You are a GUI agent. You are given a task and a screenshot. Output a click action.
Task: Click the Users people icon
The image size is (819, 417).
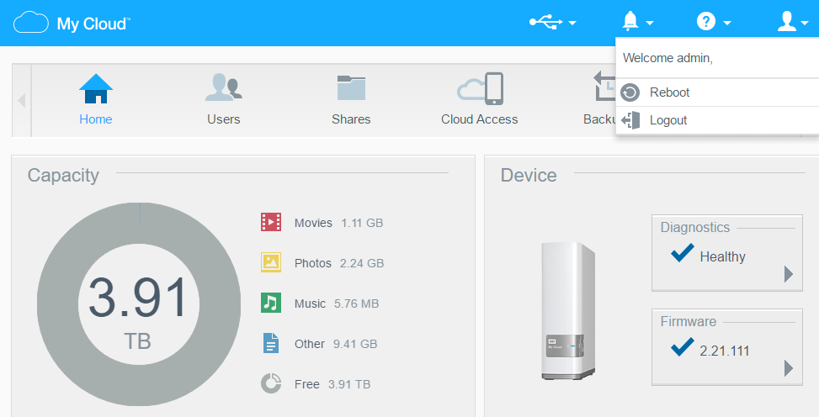224,87
